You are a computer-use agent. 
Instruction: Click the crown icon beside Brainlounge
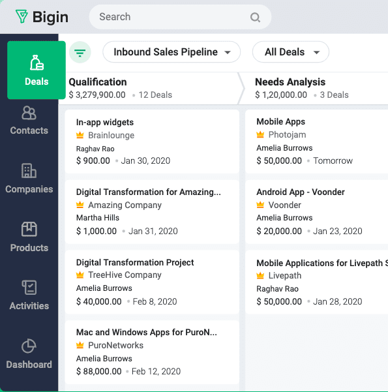[x=80, y=135]
